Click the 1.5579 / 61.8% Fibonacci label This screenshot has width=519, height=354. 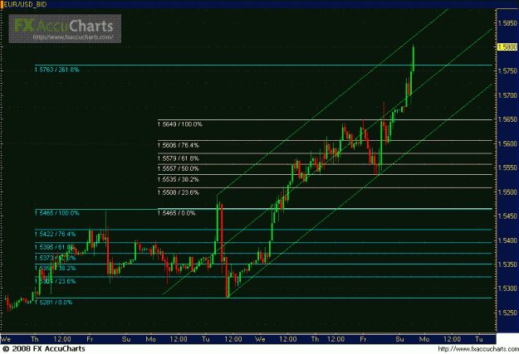click(x=178, y=158)
